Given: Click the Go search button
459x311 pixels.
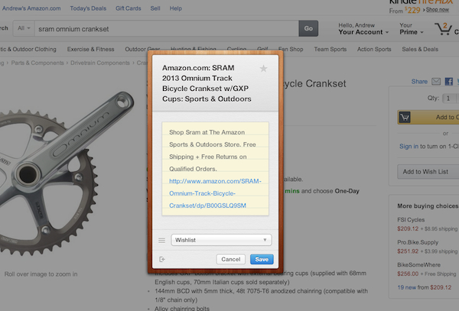Looking at the screenshot, I should 308,28.
